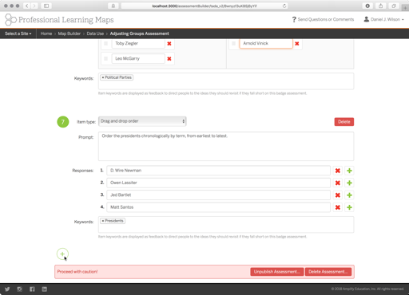This screenshot has width=409, height=295.
Task: Delete response Matt Santos with red X
Action: point(338,207)
